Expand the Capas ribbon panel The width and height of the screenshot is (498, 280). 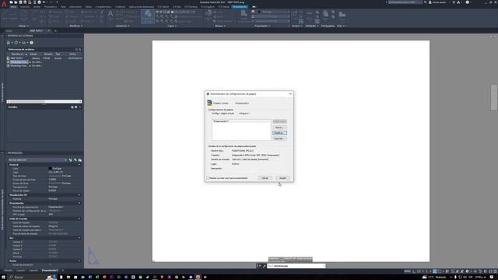point(171,26)
